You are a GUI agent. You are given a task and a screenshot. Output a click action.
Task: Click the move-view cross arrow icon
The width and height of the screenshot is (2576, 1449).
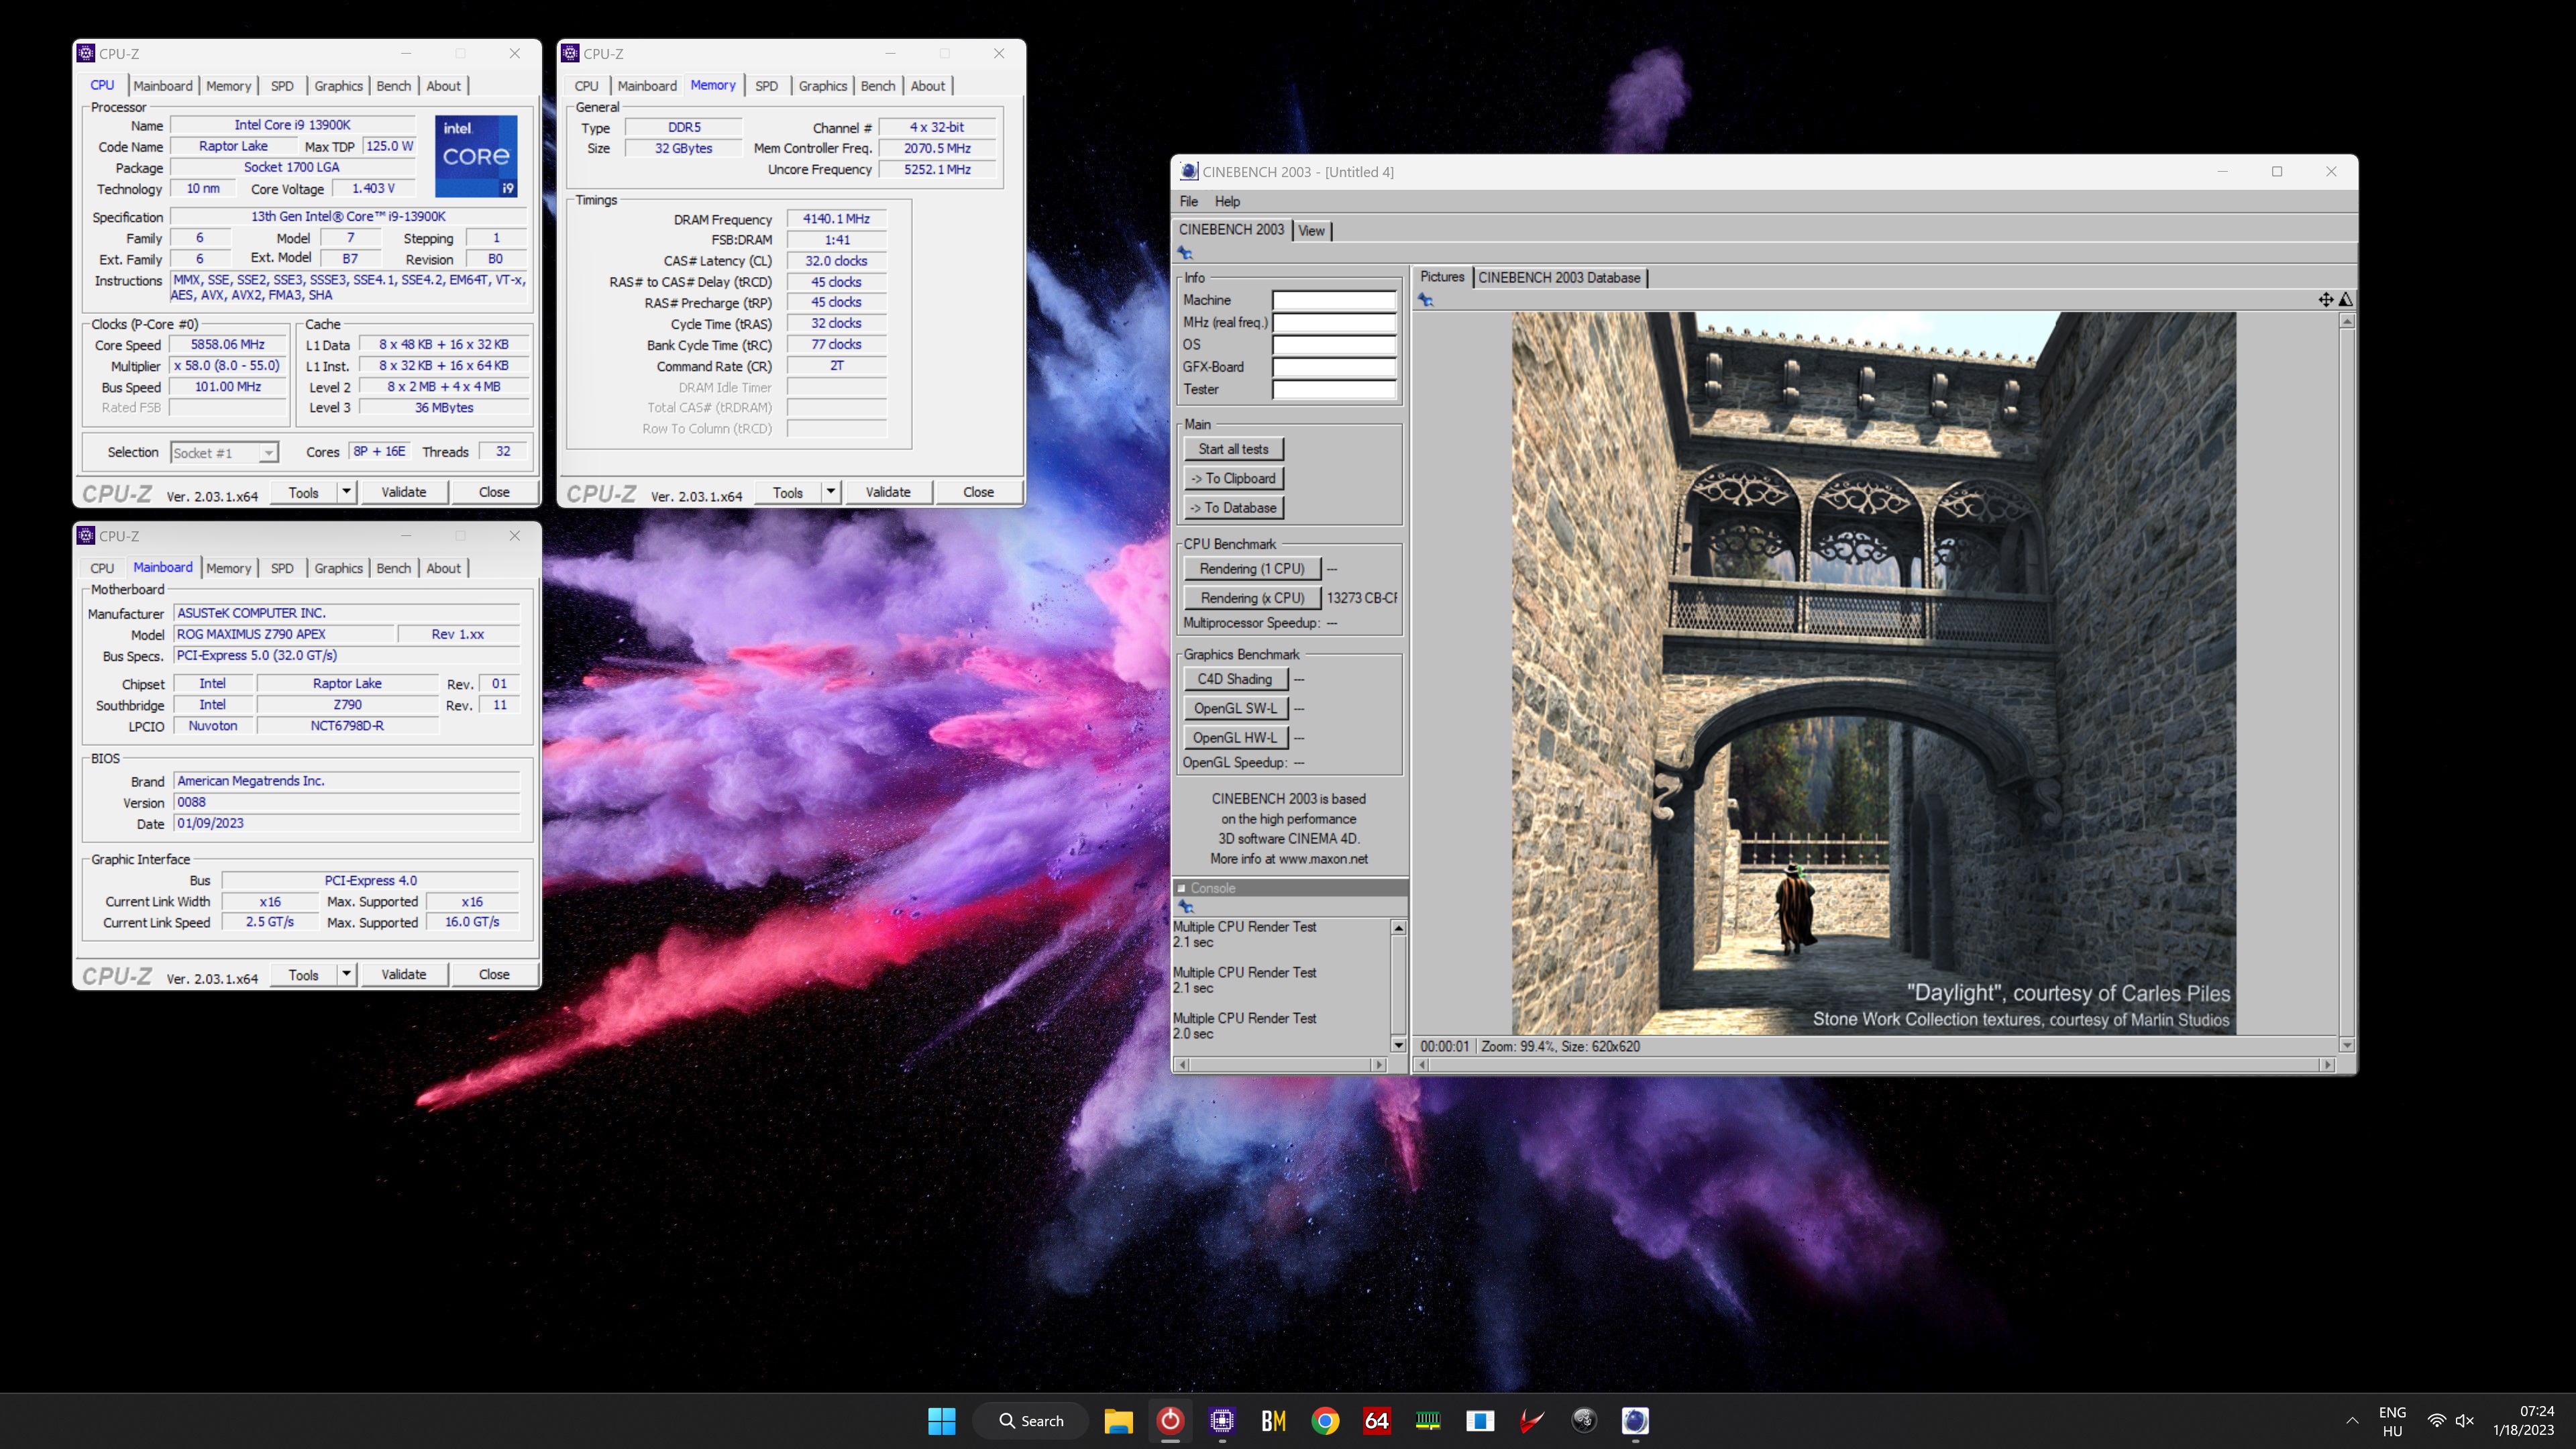tap(2326, 300)
